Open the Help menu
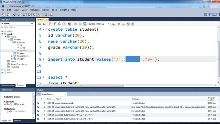 pyautogui.click(x=74, y=10)
